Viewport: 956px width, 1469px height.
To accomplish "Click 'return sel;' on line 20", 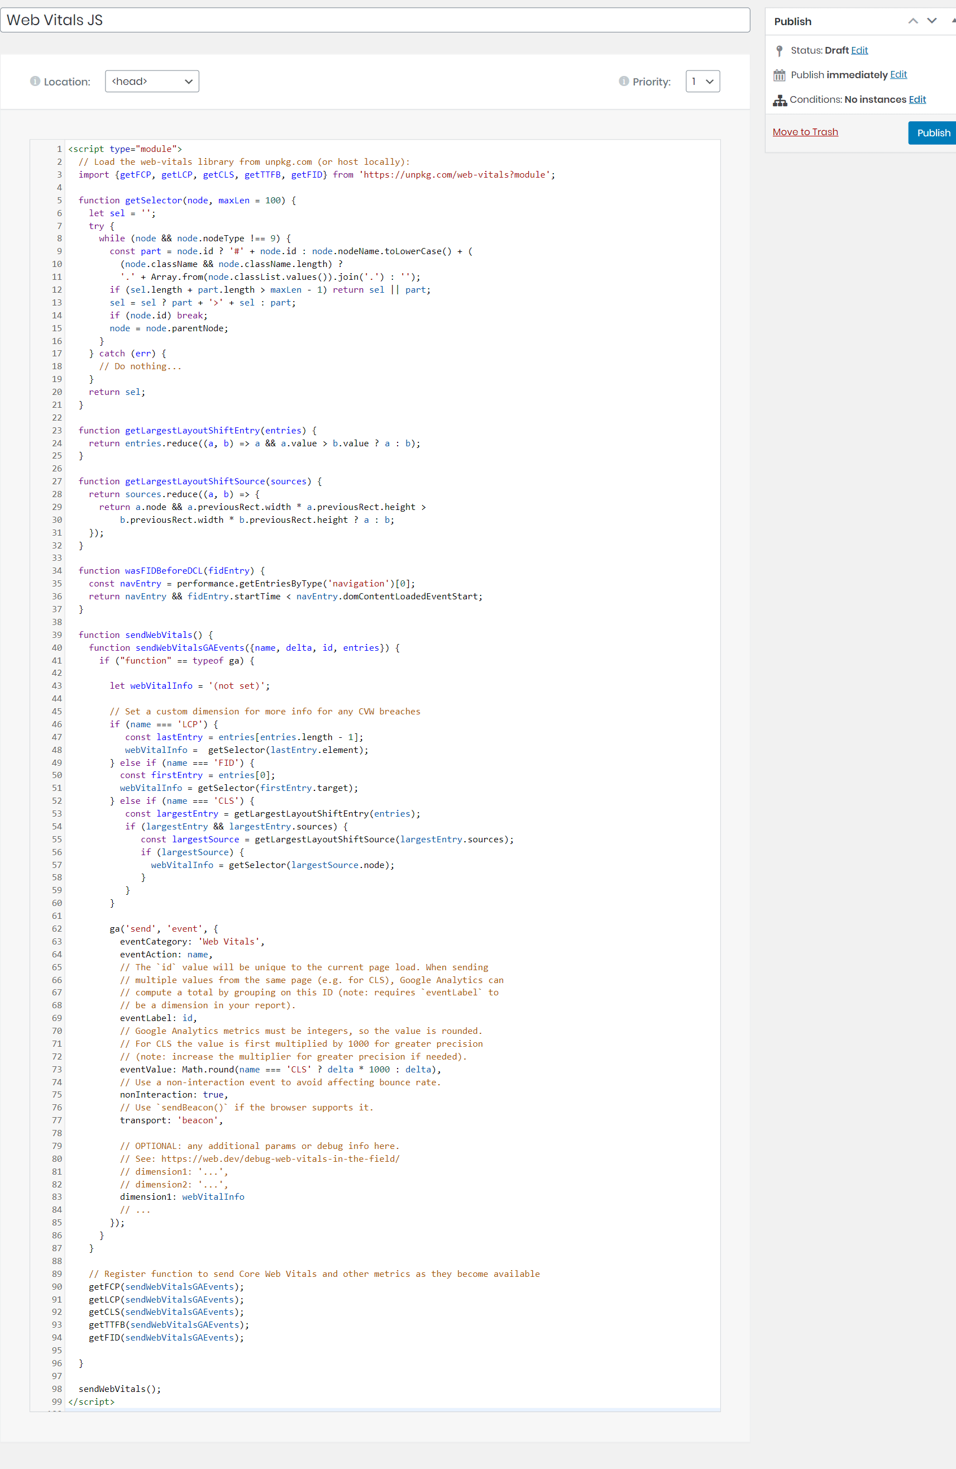I will 117,393.
